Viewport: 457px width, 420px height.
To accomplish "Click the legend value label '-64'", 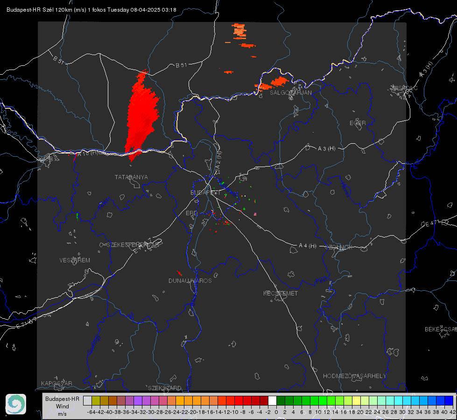I will [x=91, y=412].
